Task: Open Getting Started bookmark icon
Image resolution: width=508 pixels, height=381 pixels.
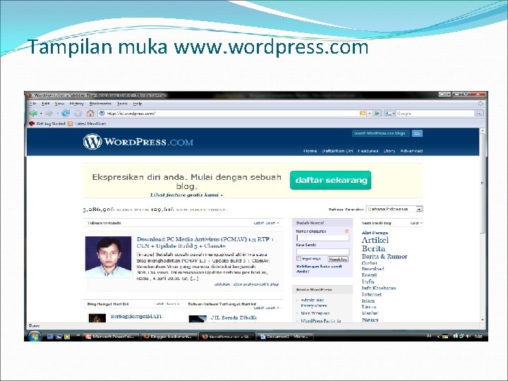Action: point(32,123)
